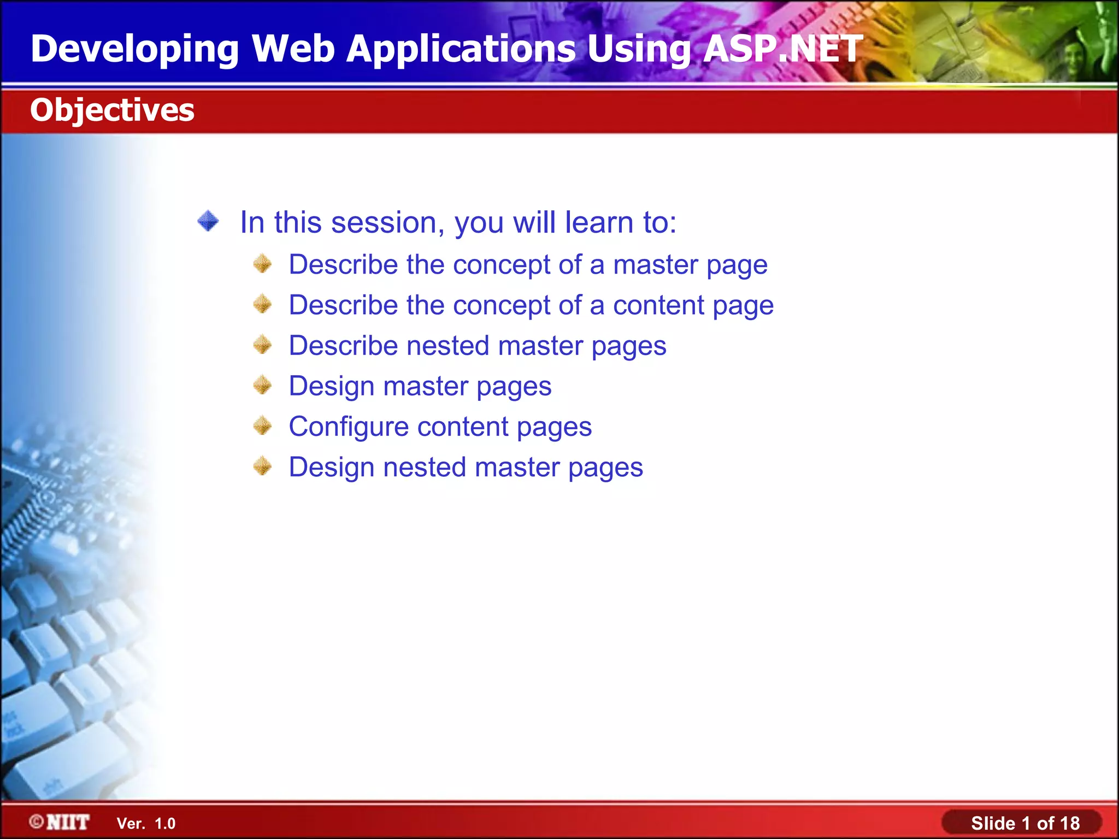This screenshot has height=839, width=1119.
Task: Click bullet beside 'Configure content pages'
Action: click(263, 426)
